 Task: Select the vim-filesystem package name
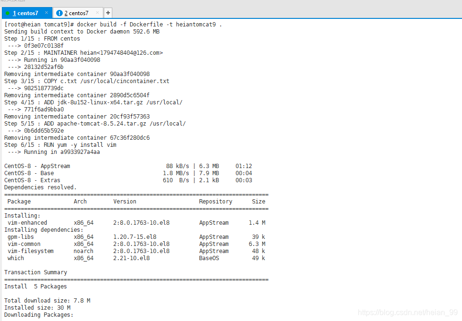(30, 251)
